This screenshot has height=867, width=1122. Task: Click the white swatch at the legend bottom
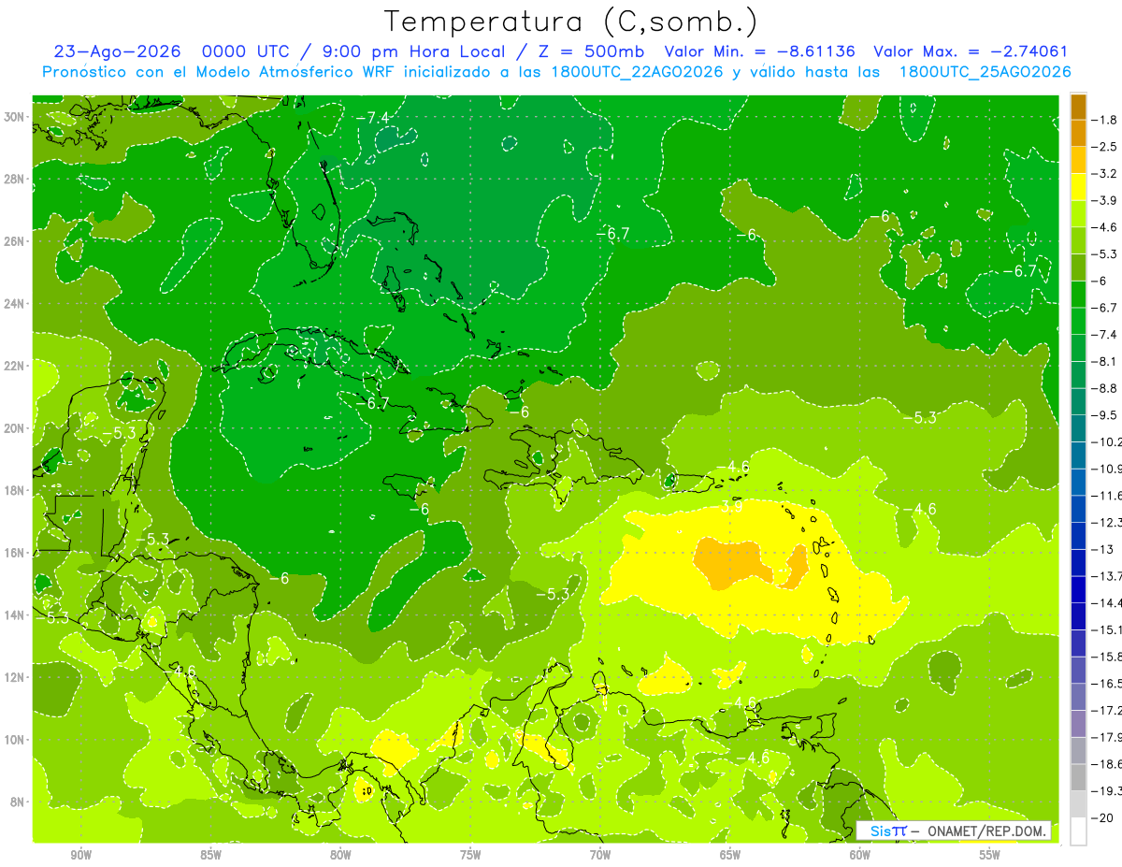(x=1078, y=832)
